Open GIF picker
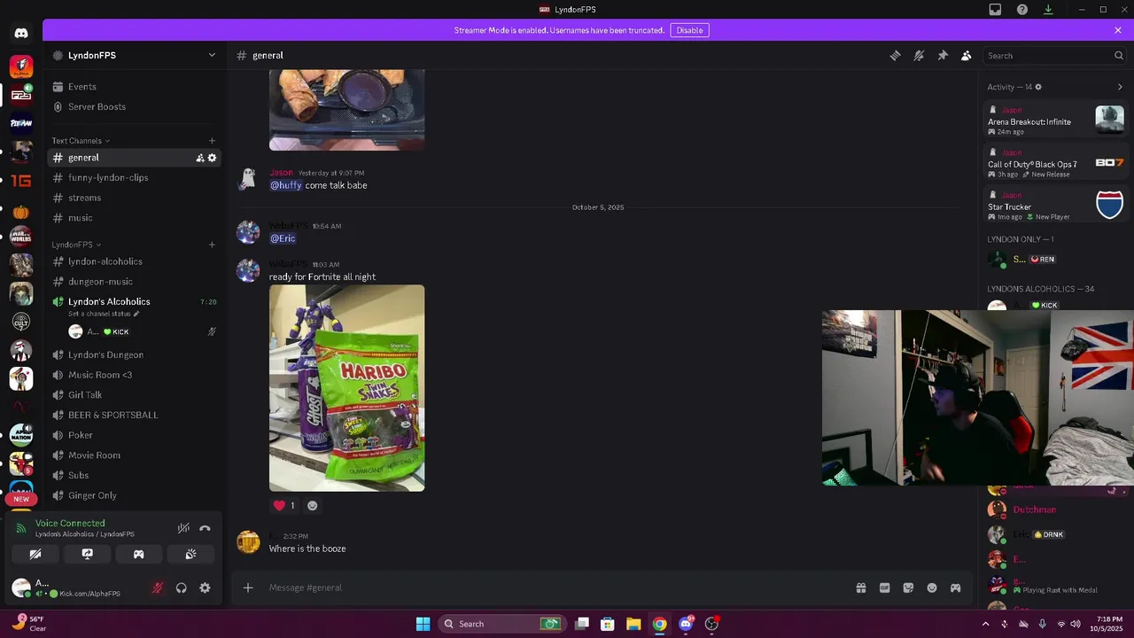1134x638 pixels. (884, 587)
